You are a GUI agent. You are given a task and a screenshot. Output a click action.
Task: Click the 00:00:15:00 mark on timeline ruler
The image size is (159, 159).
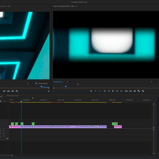pos(61,100)
